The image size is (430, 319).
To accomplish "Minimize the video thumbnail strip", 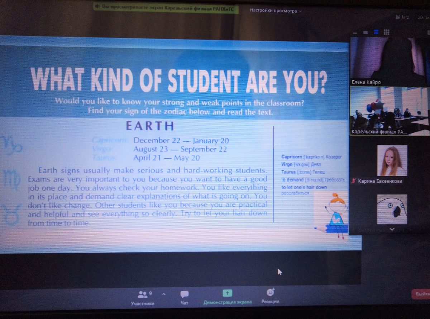I will click(354, 32).
